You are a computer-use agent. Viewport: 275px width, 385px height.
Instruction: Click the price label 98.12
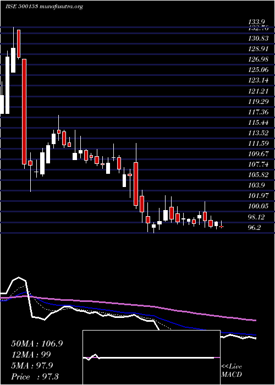(x=257, y=217)
